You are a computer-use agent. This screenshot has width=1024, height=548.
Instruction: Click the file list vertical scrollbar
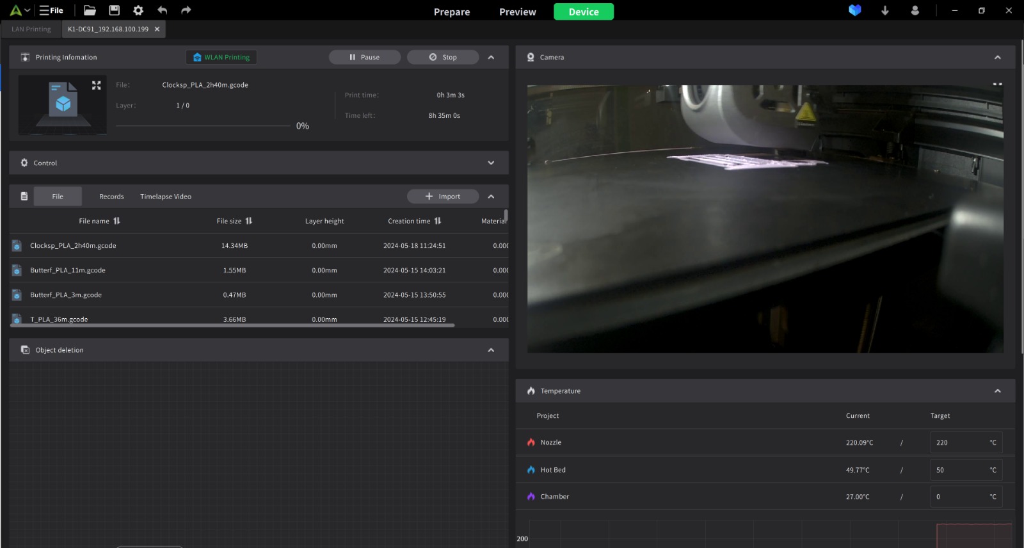(506, 216)
